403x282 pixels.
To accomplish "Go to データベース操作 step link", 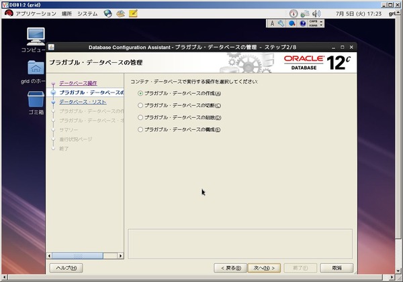I will [78, 83].
